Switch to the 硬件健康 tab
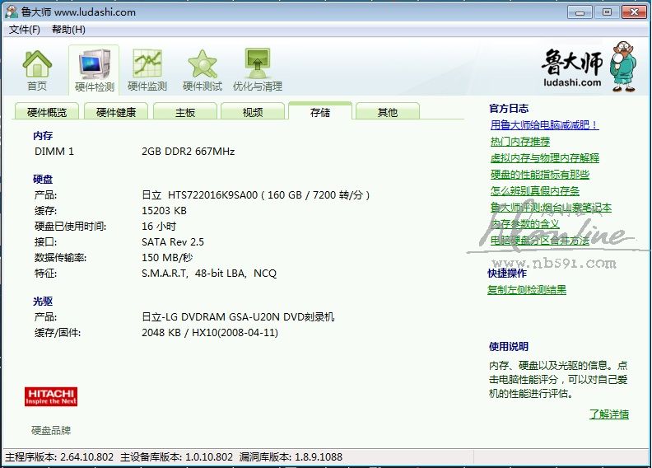The width and height of the screenshot is (652, 468). click(x=115, y=112)
